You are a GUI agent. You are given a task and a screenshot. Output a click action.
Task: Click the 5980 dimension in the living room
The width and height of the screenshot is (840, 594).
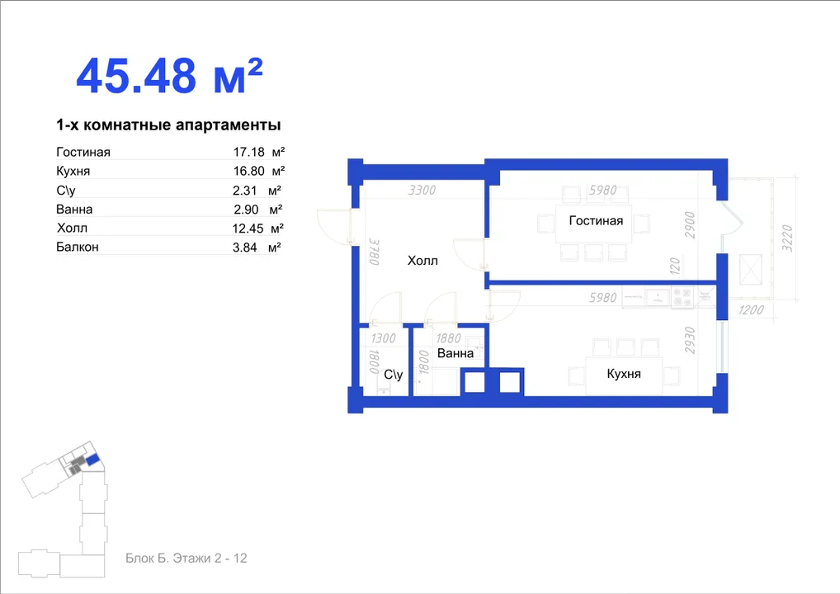tap(602, 190)
